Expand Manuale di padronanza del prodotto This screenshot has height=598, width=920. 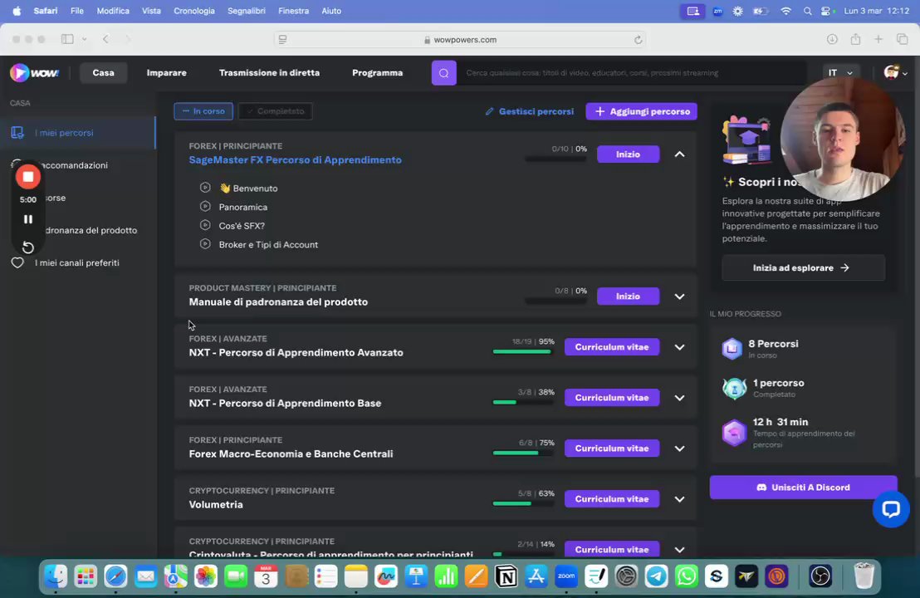679,297
